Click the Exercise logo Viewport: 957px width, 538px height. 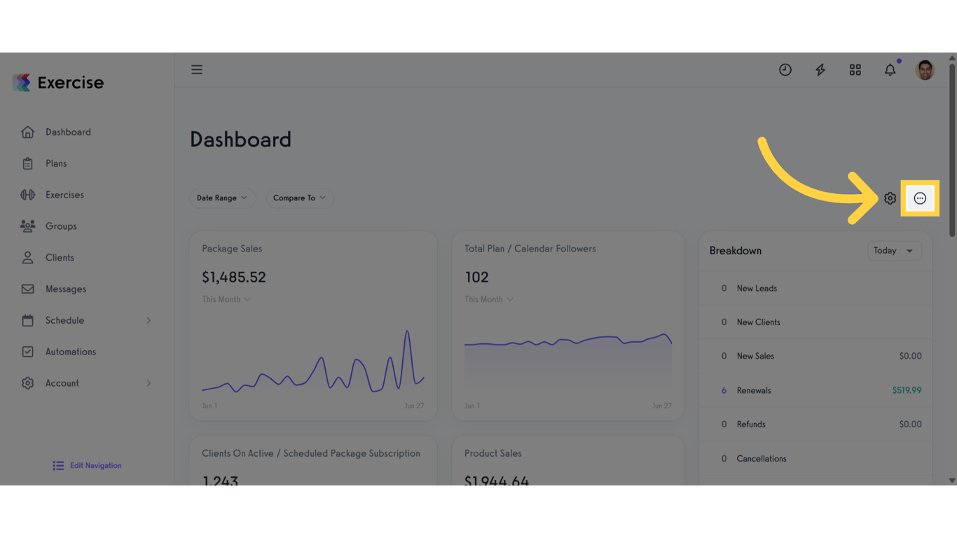(58, 83)
